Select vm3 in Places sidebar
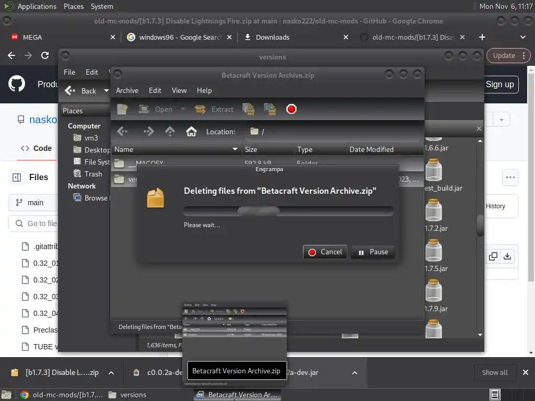The width and height of the screenshot is (535, 401). click(x=86, y=138)
